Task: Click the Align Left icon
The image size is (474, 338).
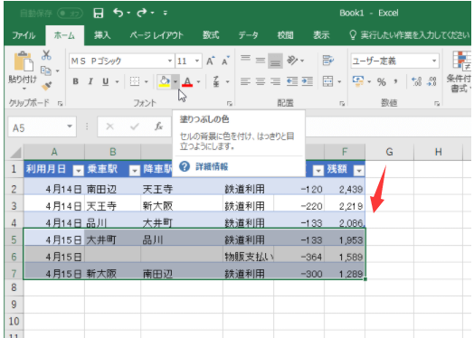Action: [x=245, y=81]
